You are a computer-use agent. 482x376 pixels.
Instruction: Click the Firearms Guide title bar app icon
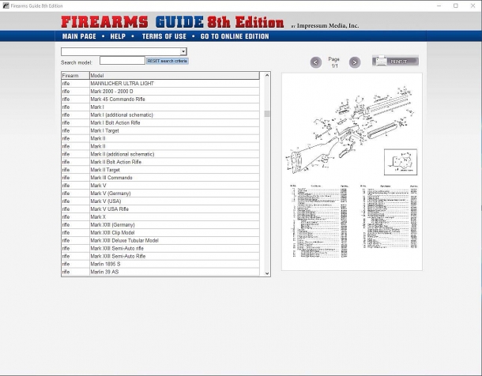point(6,6)
